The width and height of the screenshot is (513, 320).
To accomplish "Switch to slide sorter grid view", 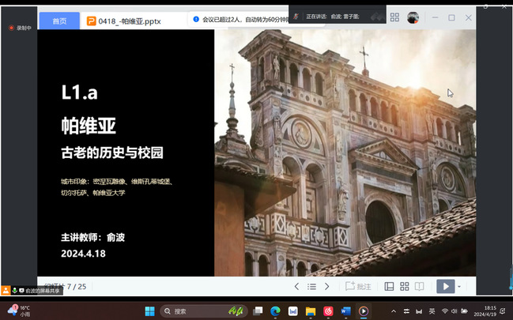I will 404,286.
